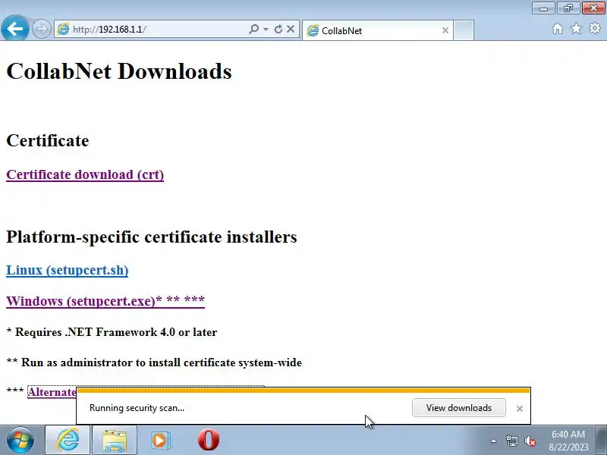Stop loading with the X icon in address bar
Viewport: 607px width, 455px height.
(291, 29)
